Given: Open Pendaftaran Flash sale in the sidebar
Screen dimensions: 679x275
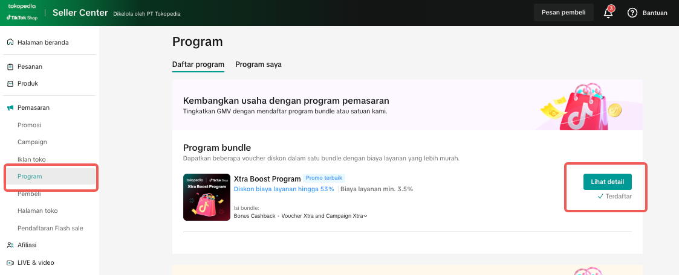Looking at the screenshot, I should [50, 228].
